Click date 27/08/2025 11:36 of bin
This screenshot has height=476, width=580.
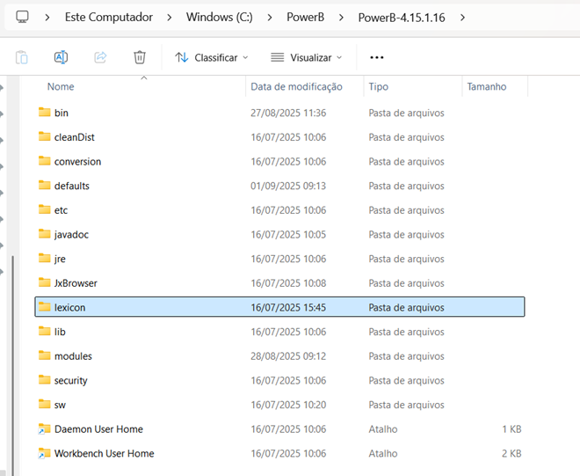(x=288, y=113)
